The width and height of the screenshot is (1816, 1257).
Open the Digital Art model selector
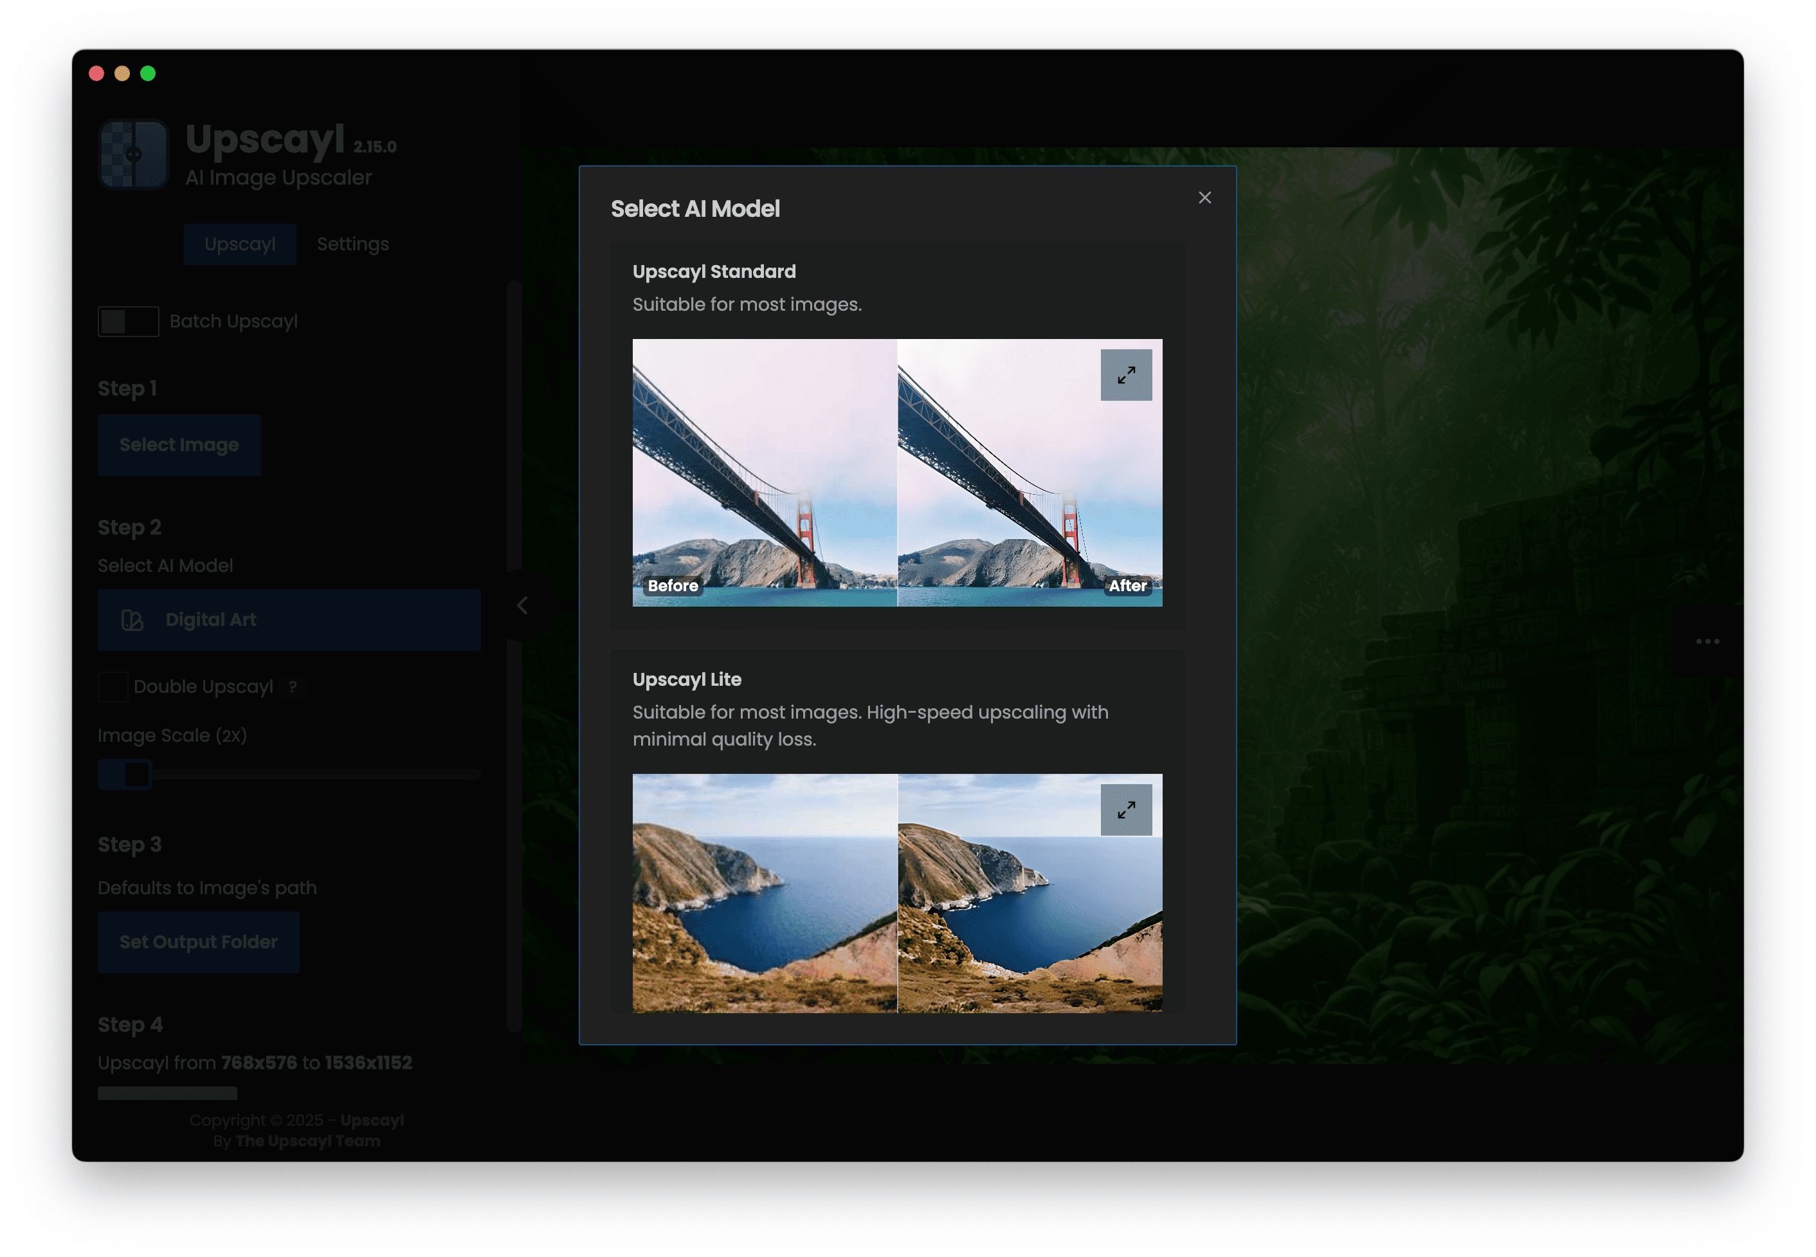tap(289, 620)
